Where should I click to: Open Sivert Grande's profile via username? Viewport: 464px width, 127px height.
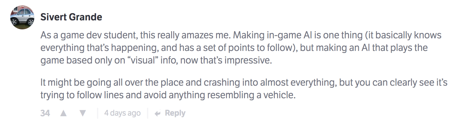[71, 17]
